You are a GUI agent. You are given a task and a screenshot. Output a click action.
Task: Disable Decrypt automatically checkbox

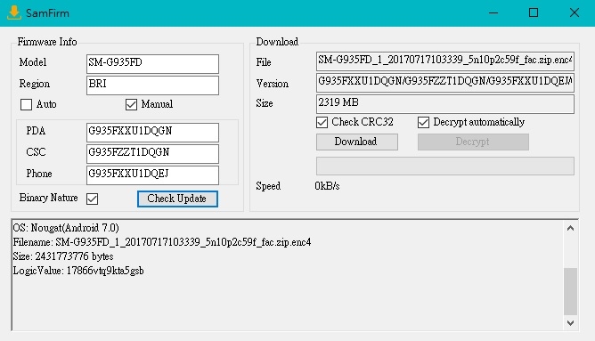coord(423,122)
